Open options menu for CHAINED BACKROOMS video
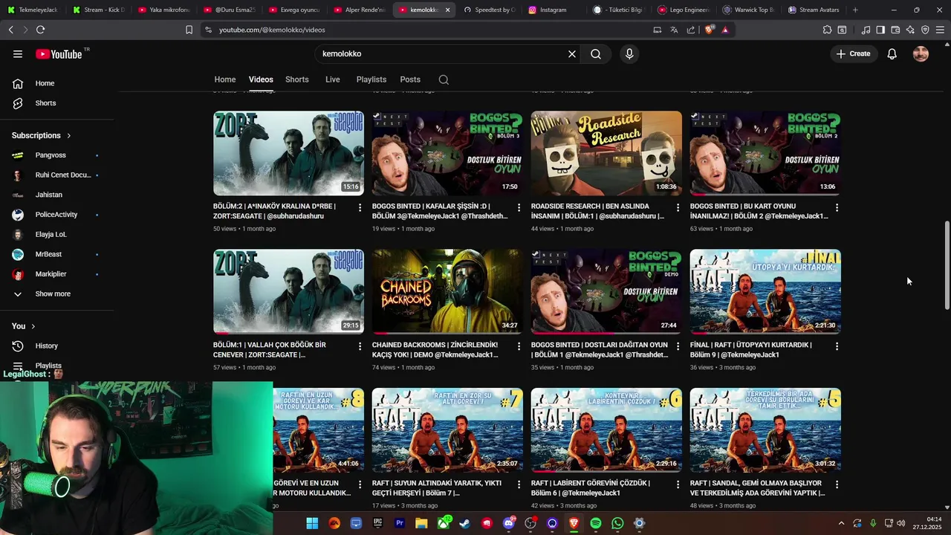The height and width of the screenshot is (535, 951). point(519,346)
